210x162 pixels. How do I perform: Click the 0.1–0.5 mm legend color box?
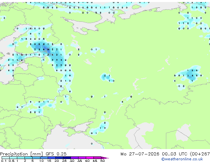[6, 158]
